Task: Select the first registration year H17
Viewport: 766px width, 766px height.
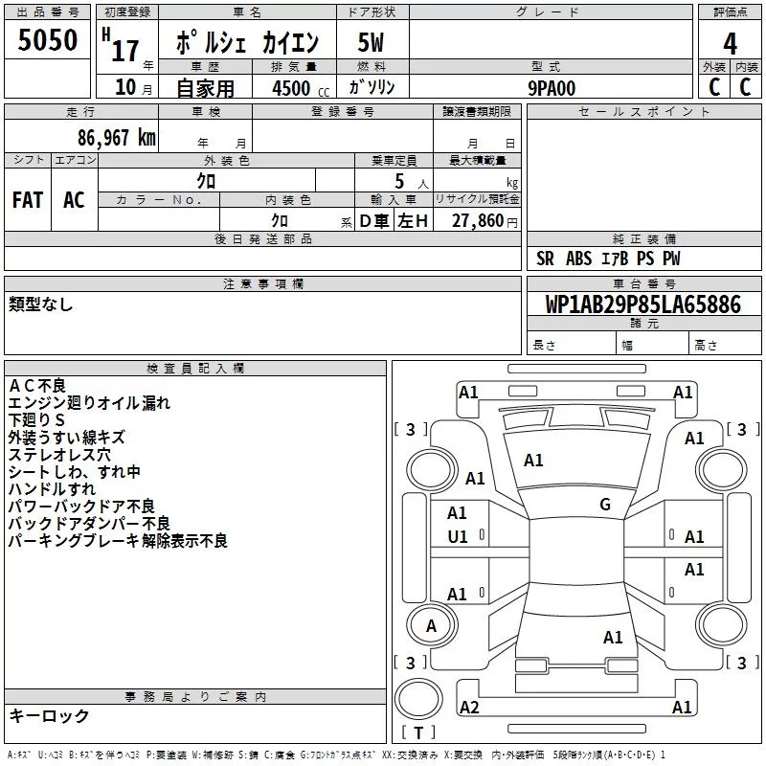Action: [121, 45]
